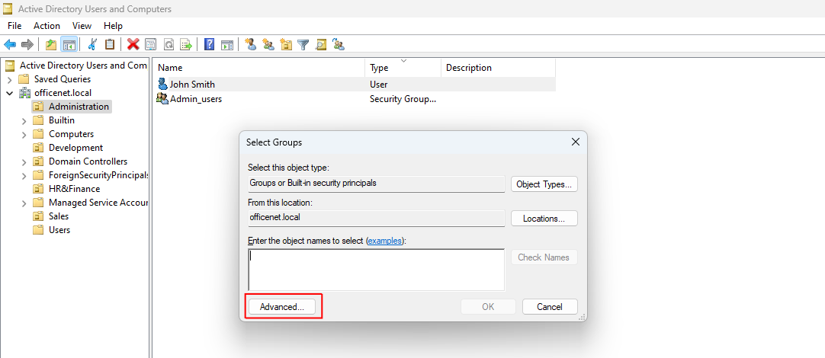Click the red Delete X icon

click(x=133, y=45)
